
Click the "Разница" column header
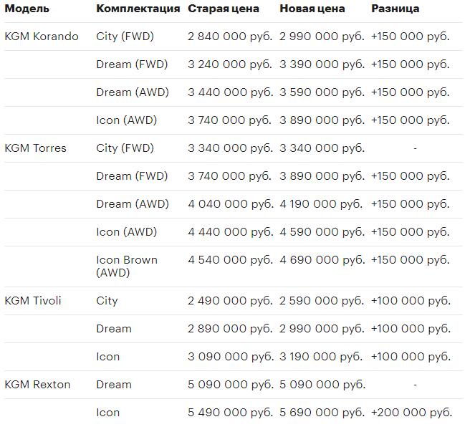pos(395,9)
